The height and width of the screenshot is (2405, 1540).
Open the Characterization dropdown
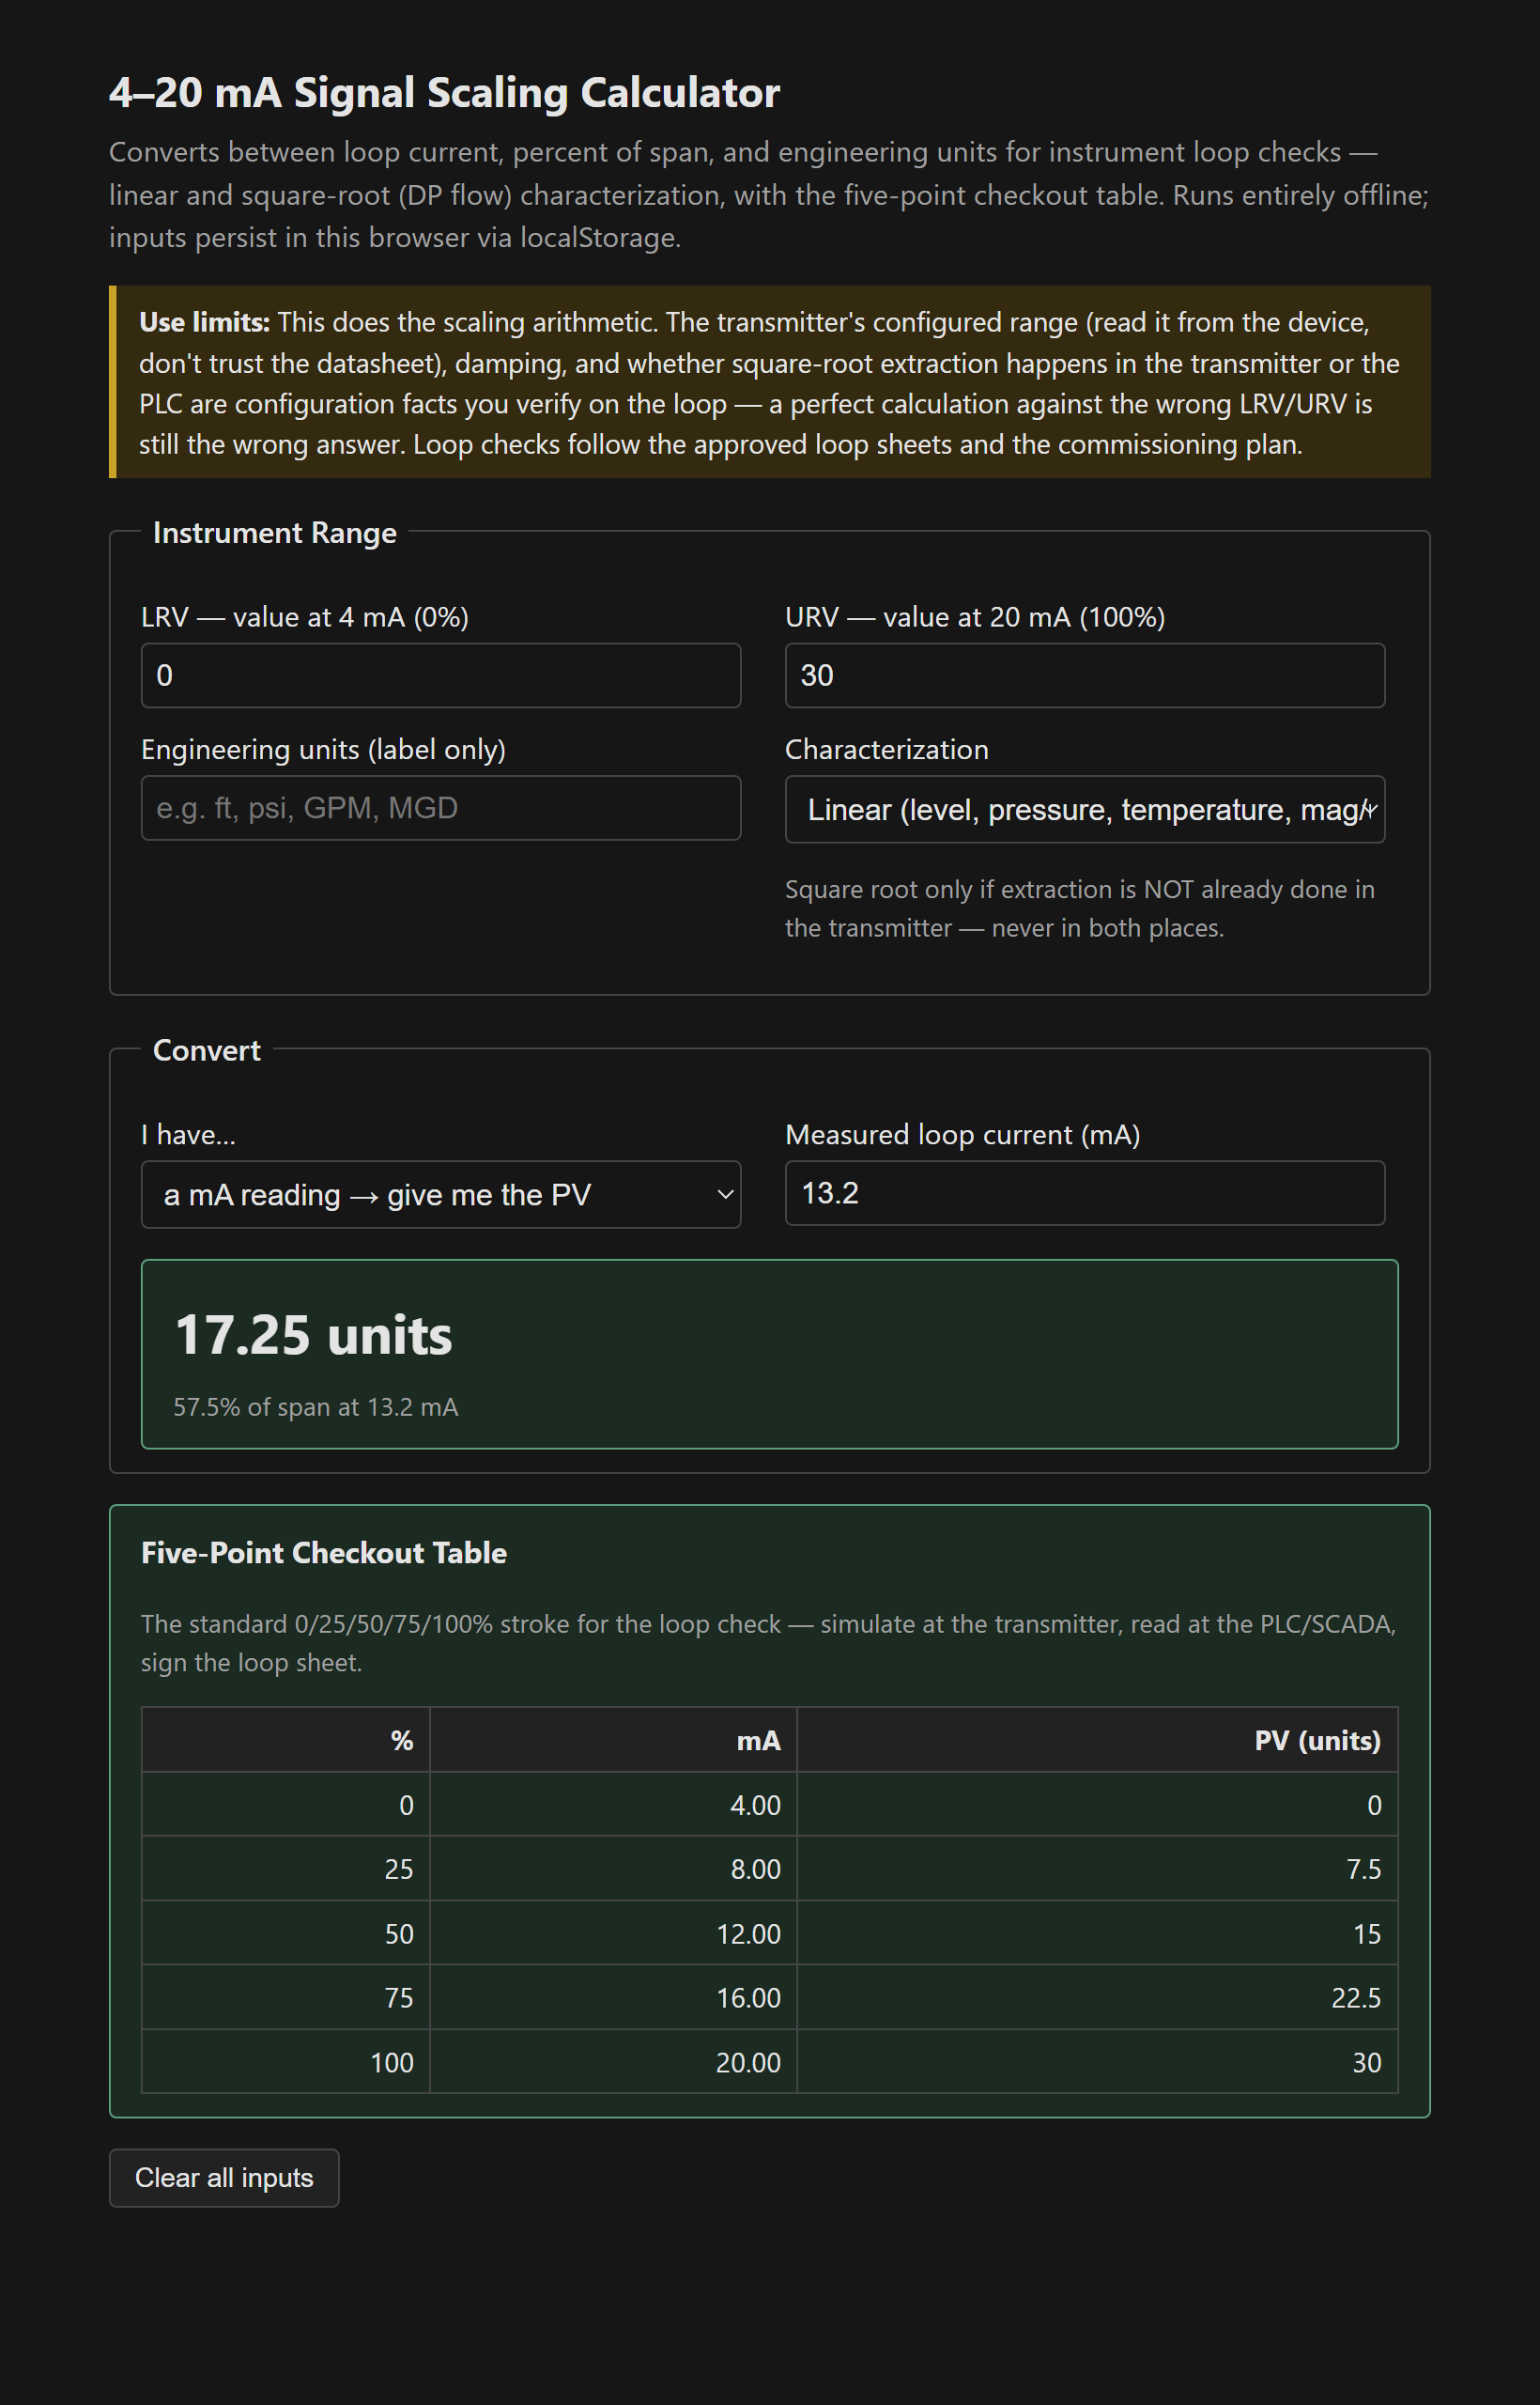coord(1085,809)
